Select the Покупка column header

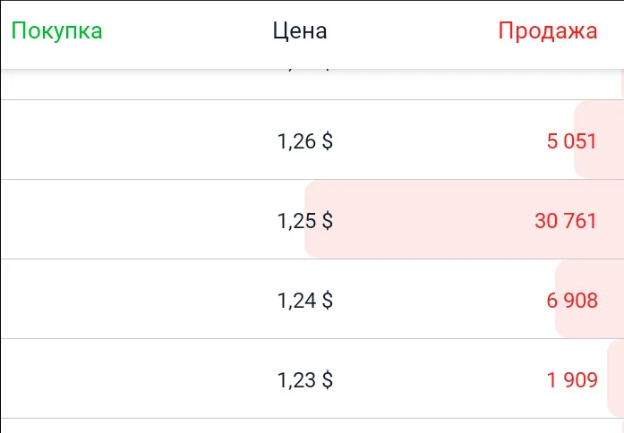click(56, 31)
